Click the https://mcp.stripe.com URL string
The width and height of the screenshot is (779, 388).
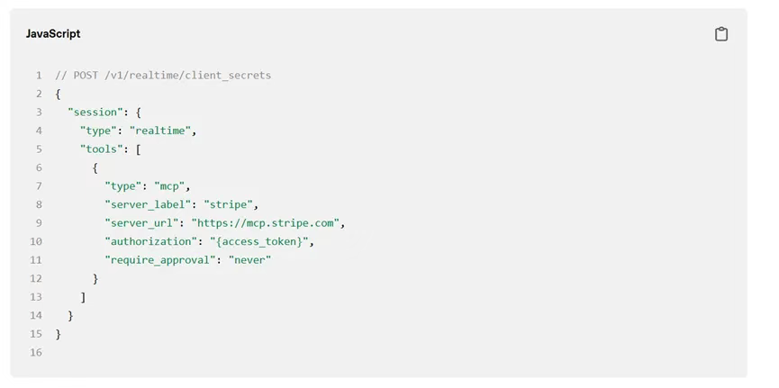[x=266, y=223]
